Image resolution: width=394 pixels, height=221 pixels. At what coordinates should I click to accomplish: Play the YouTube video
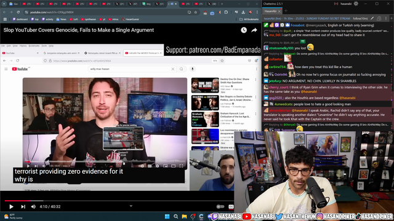pyautogui.click(x=11, y=207)
